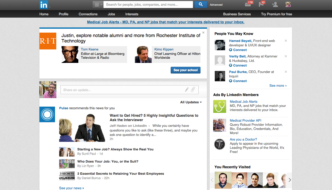This screenshot has height=190, width=332.
Task: Open Starting a New Job article
Action: coord(115,149)
